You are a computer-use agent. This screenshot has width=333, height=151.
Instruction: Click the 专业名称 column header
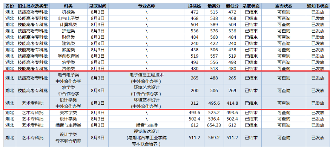[147, 6]
